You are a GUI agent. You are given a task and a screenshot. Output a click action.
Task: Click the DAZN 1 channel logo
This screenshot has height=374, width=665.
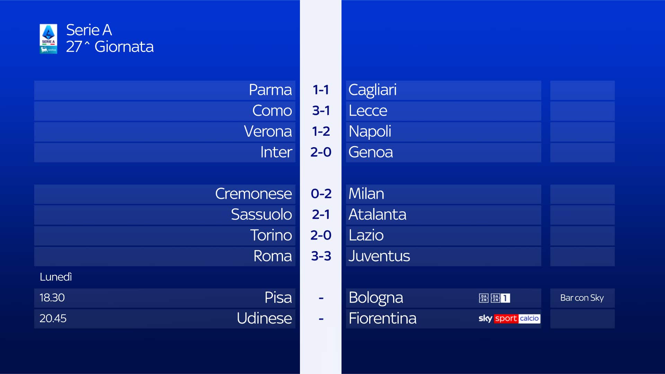[x=500, y=298]
